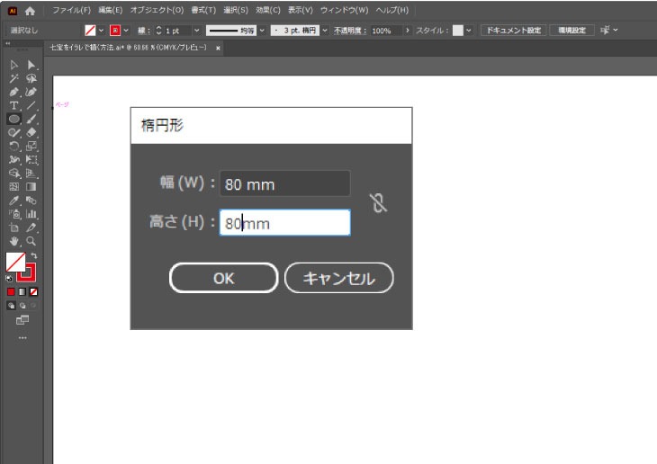657x464 pixels.
Task: Select the Column Graph tool
Action: (31, 214)
